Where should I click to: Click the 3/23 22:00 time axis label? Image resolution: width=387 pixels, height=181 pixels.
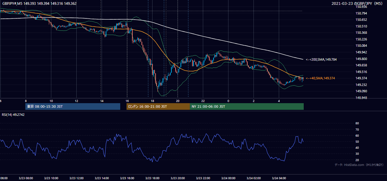coord(203,178)
